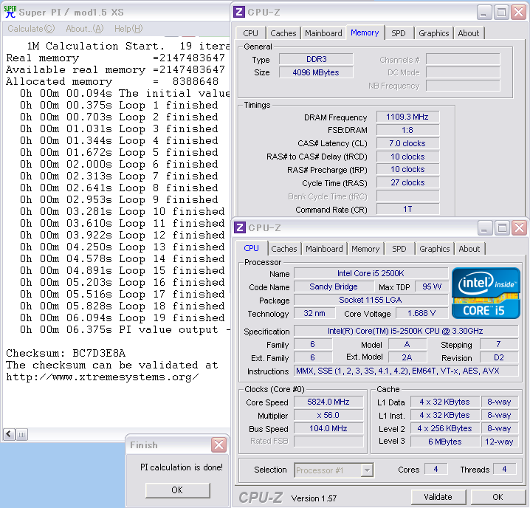Click the DRAM Frequency value 1109.3 MHz

click(x=407, y=117)
